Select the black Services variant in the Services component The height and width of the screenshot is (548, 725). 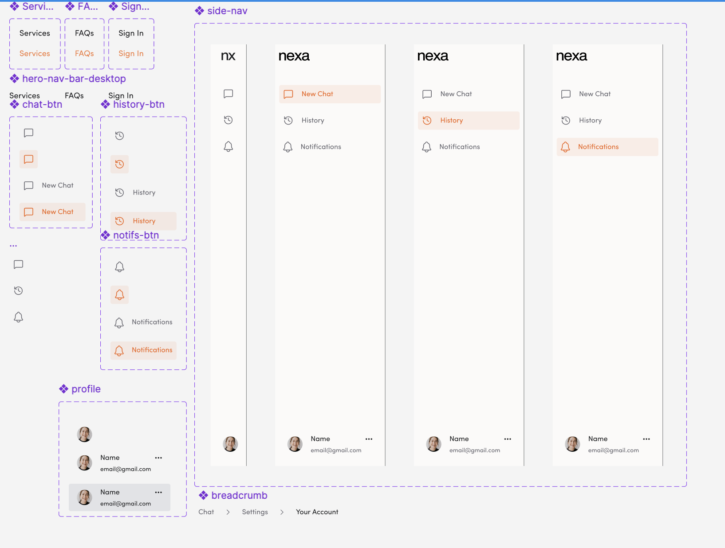[35, 33]
